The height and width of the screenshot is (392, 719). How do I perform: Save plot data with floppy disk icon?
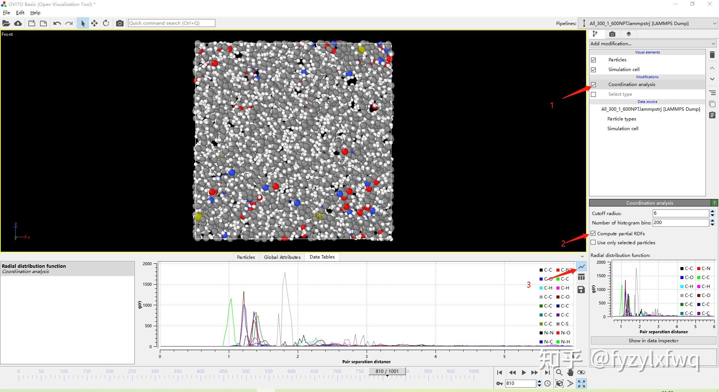tap(581, 290)
